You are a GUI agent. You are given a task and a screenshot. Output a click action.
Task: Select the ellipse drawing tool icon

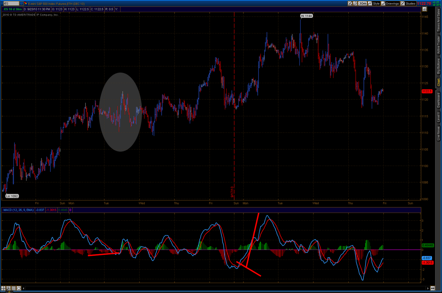19,288
